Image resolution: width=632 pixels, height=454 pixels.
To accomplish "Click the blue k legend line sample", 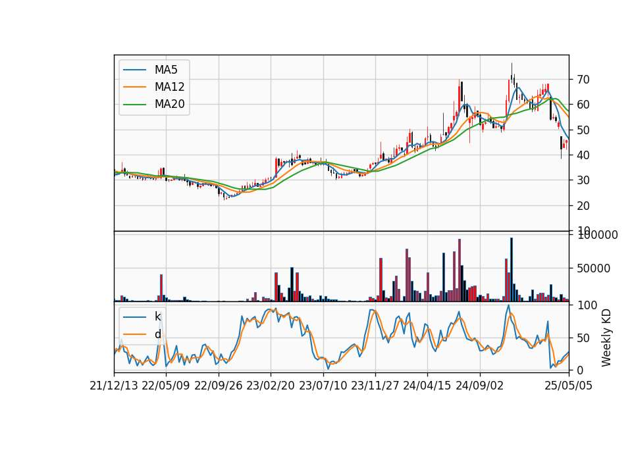I will click(x=134, y=317).
